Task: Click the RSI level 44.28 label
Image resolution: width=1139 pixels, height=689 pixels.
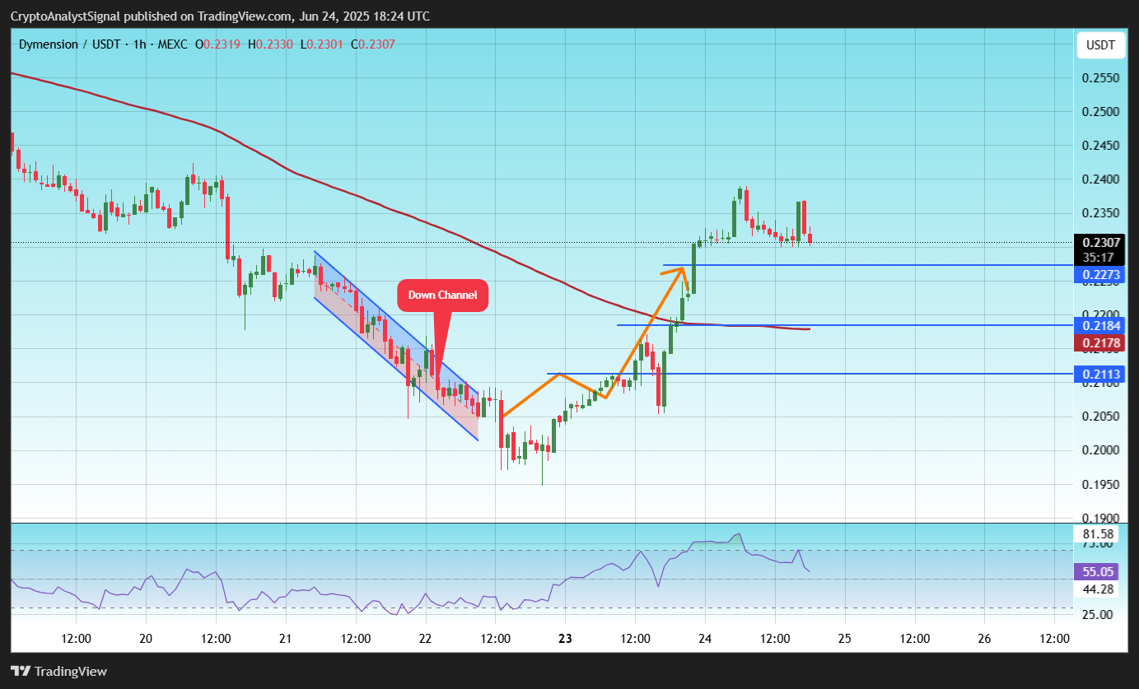Action: (1098, 589)
